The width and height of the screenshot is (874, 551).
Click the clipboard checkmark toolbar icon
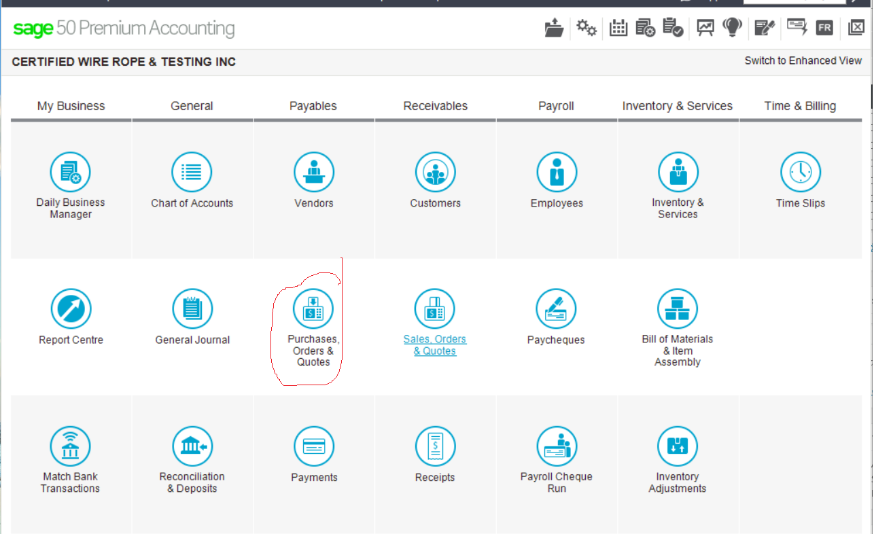click(x=673, y=28)
